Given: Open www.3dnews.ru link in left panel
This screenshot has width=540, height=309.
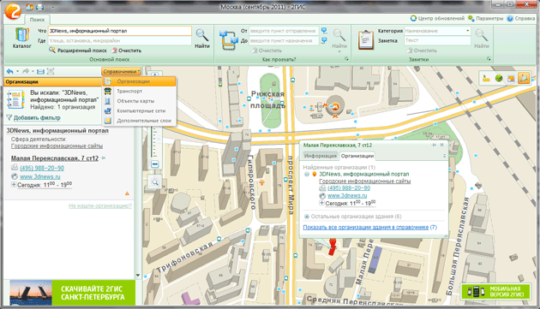Looking at the screenshot, I should [40, 176].
